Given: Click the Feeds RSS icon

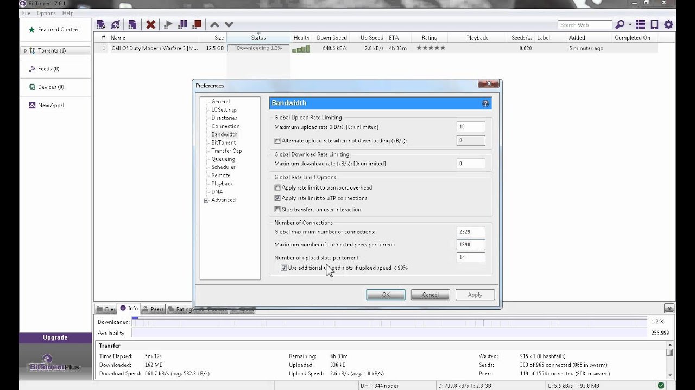Looking at the screenshot, I should coord(32,69).
